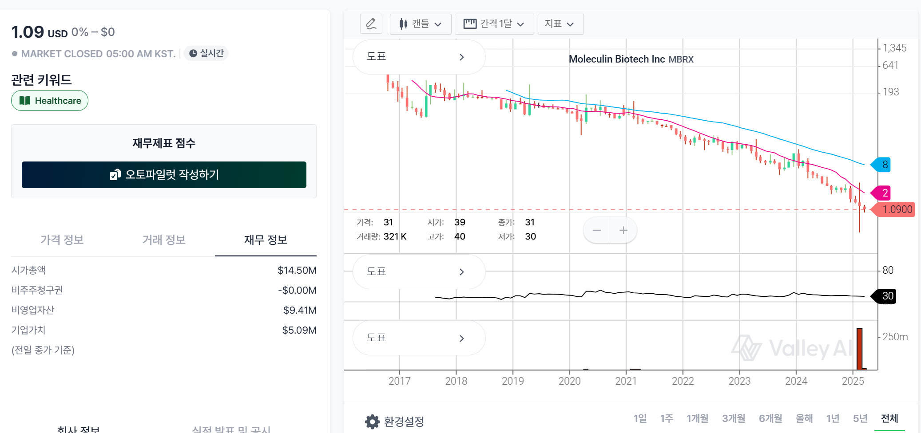Image resolution: width=921 pixels, height=433 pixels.
Task: Open 환경설정 chart settings
Action: [x=395, y=421]
